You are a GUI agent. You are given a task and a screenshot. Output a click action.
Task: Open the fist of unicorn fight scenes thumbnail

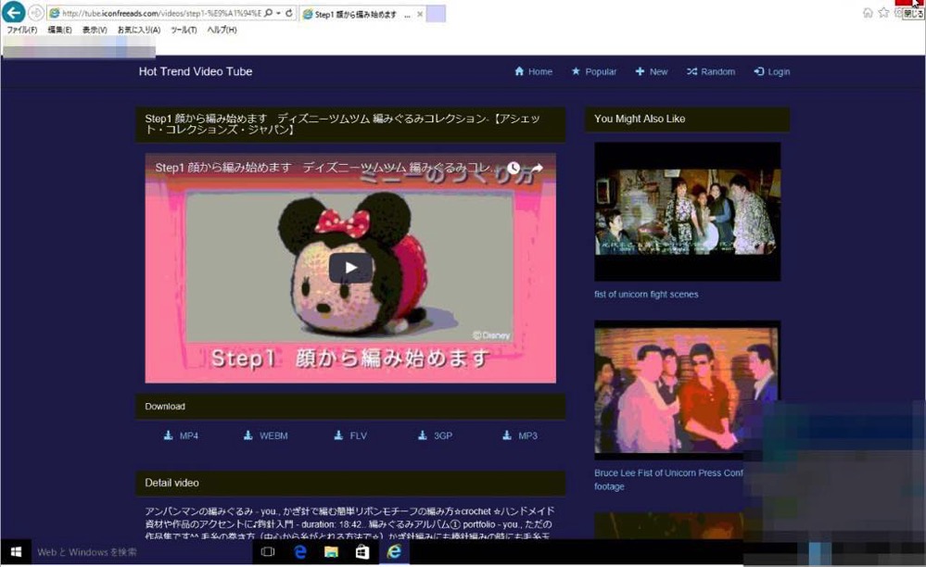point(687,211)
